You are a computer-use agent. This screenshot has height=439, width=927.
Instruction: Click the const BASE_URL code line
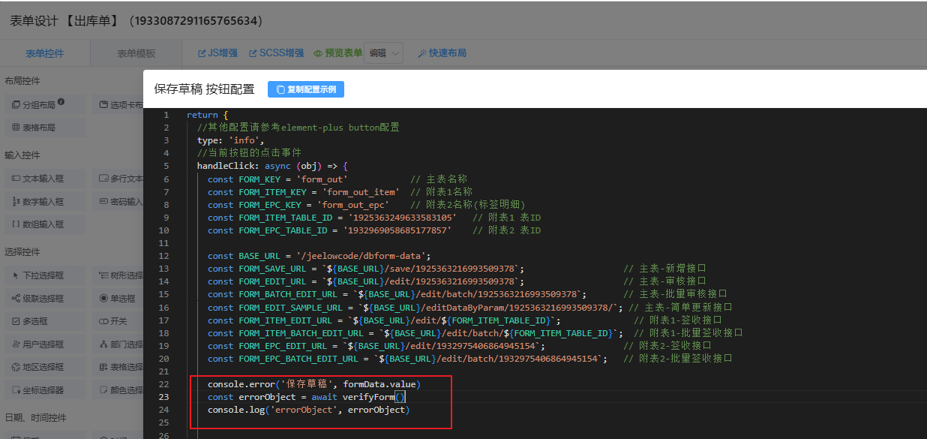click(319, 256)
